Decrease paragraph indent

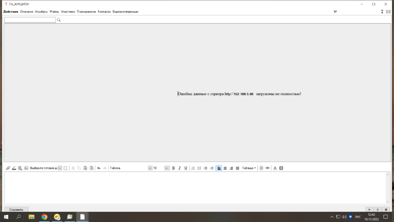pyautogui.click(x=205, y=168)
